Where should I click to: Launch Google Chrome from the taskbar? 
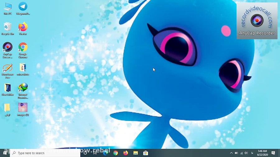[x=115, y=153]
